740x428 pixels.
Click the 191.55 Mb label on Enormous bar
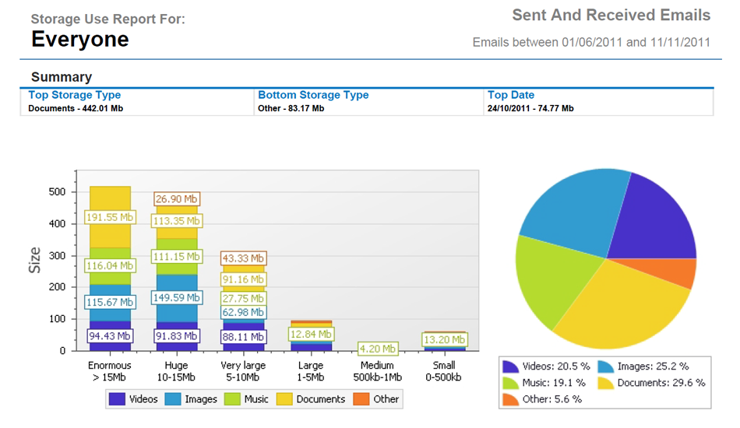109,218
